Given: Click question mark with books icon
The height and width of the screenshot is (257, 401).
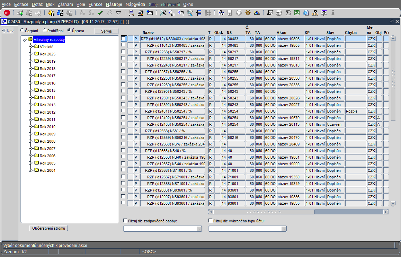Looking at the screenshot, I should (x=315, y=13).
